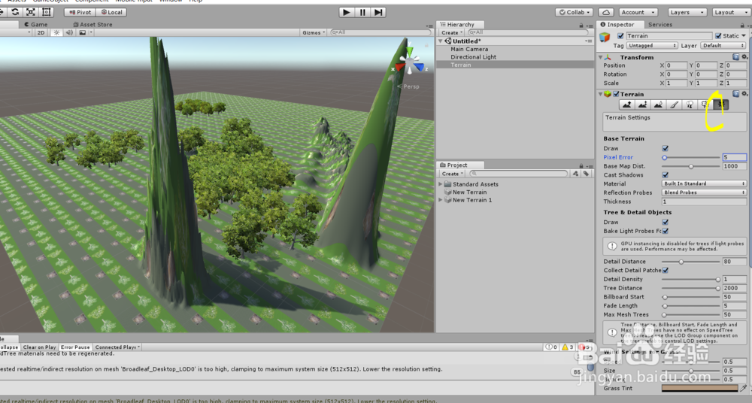The height and width of the screenshot is (403, 752).
Task: Toggle the Static checkbox
Action: [x=718, y=36]
